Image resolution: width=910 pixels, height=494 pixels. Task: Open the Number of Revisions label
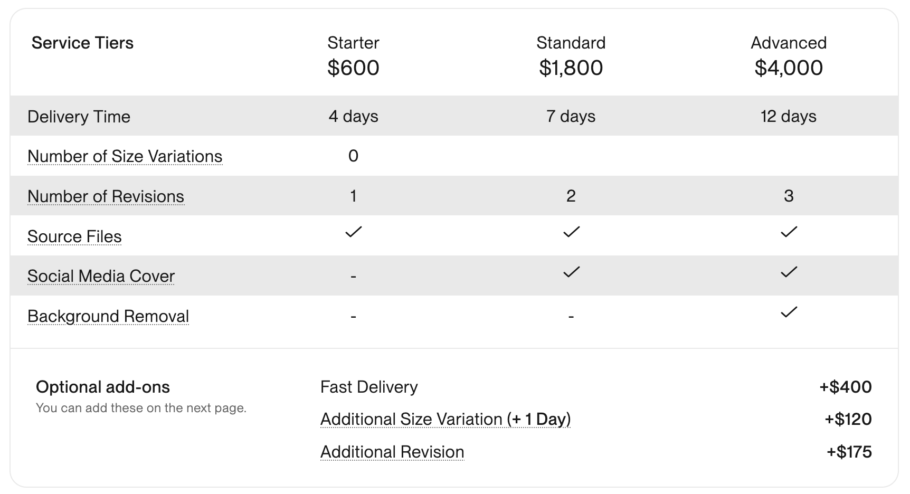coord(106,196)
